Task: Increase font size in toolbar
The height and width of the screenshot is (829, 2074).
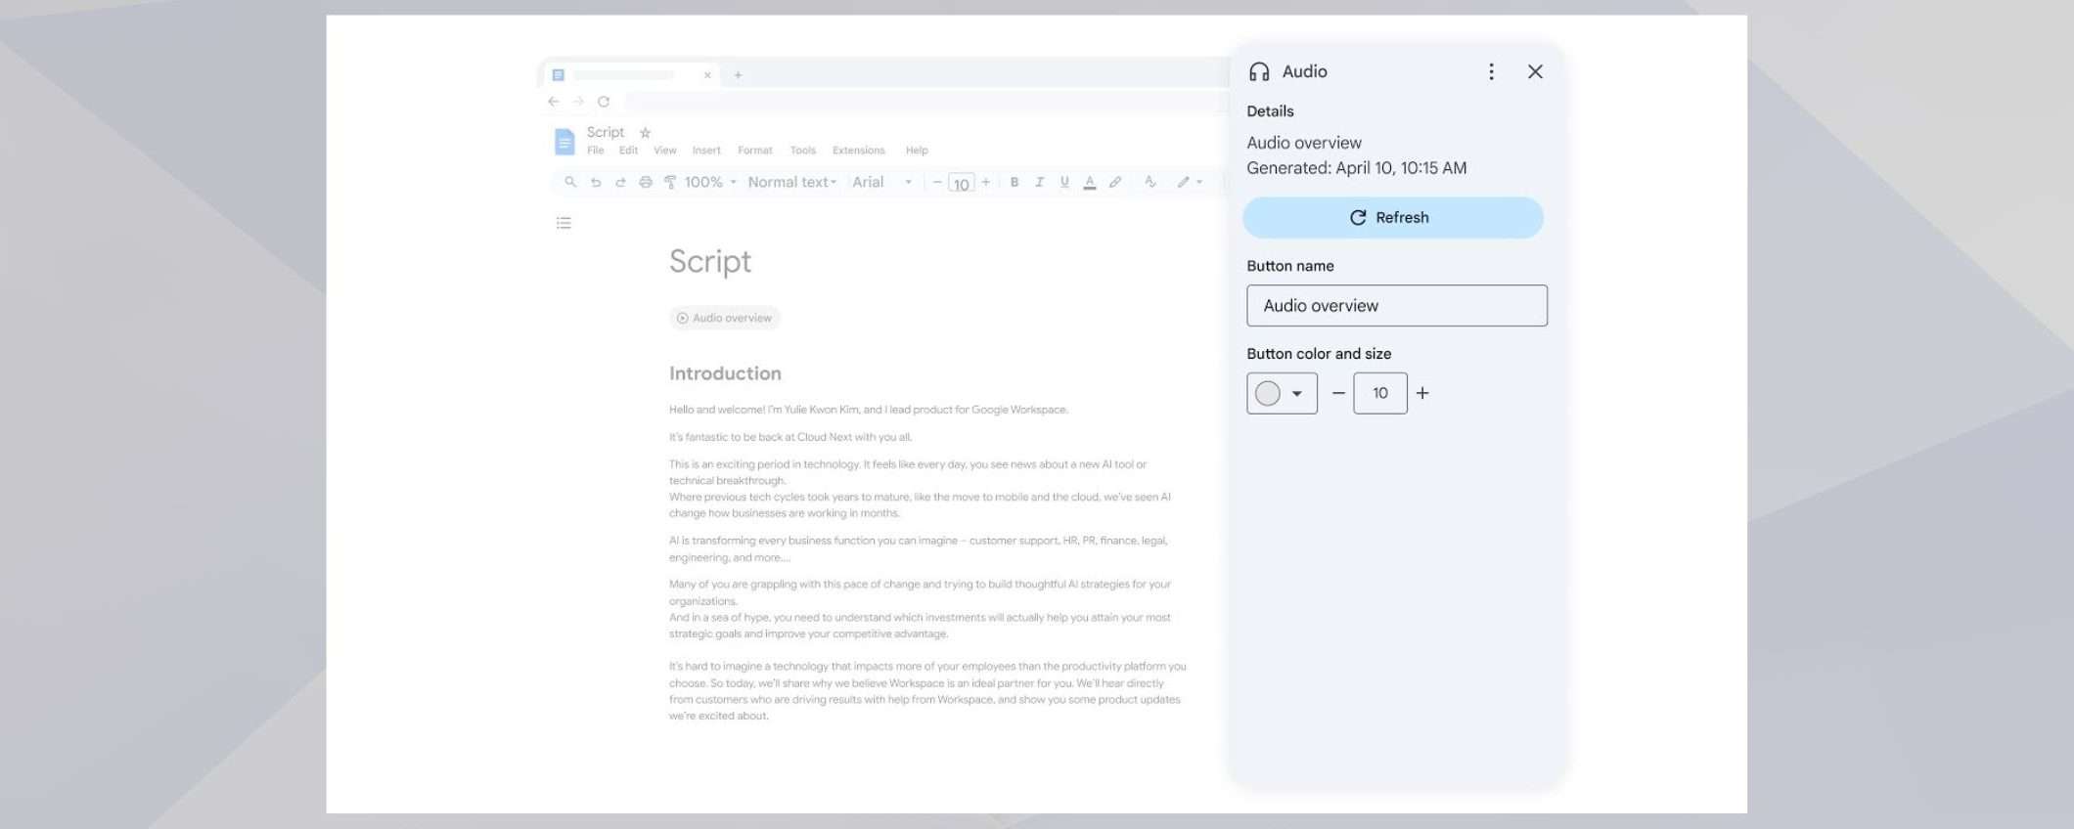Action: coord(986,182)
